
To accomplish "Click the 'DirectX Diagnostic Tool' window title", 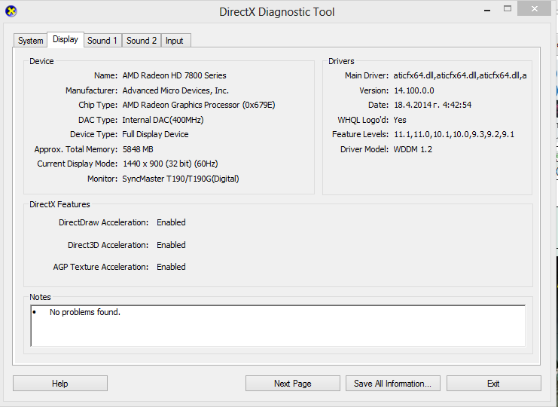I will [277, 12].
